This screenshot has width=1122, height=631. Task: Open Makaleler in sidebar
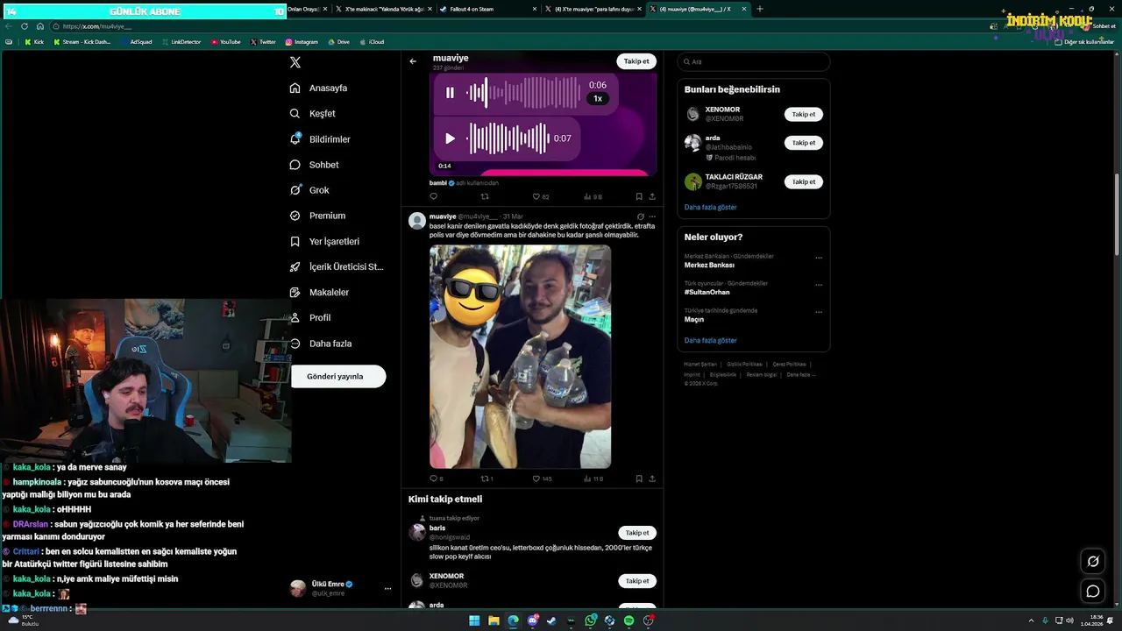[x=319, y=292]
